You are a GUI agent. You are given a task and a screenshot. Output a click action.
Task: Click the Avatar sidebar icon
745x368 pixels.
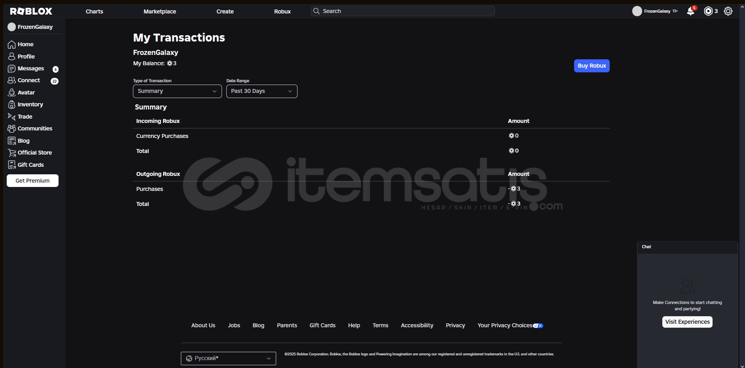[x=12, y=92]
